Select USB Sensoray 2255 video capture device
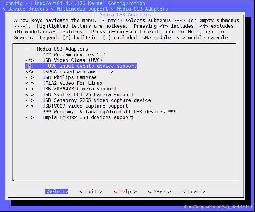This screenshot has height=212, width=255. pyautogui.click(x=97, y=100)
